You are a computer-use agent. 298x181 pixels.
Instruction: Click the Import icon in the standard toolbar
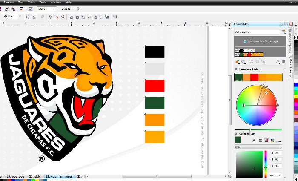tap(7, 9)
